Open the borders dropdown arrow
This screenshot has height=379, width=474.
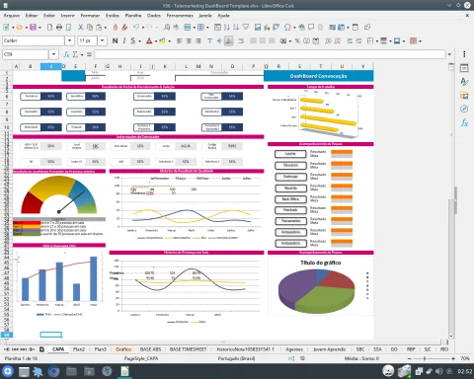[x=377, y=41]
